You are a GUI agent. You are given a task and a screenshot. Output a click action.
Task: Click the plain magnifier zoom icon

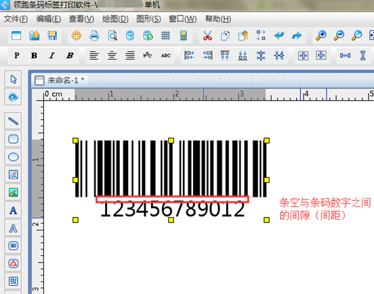[357, 36]
